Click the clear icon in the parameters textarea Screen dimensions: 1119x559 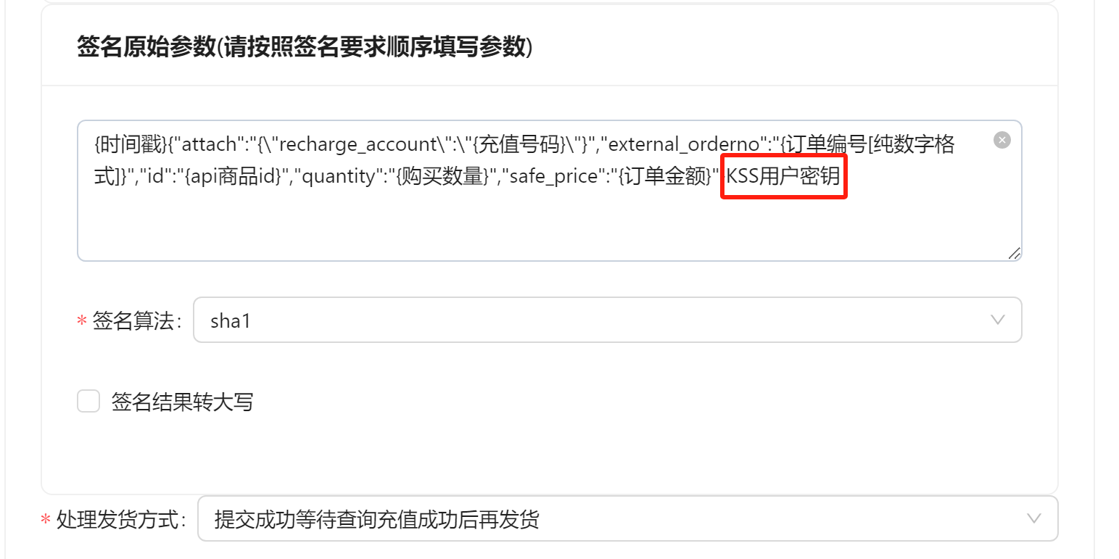(1002, 140)
